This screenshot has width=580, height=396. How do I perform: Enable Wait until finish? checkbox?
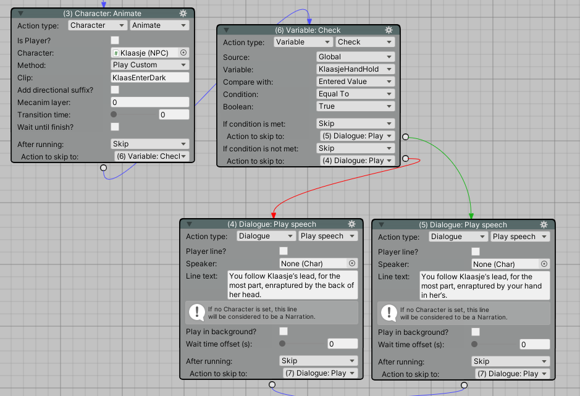115,127
